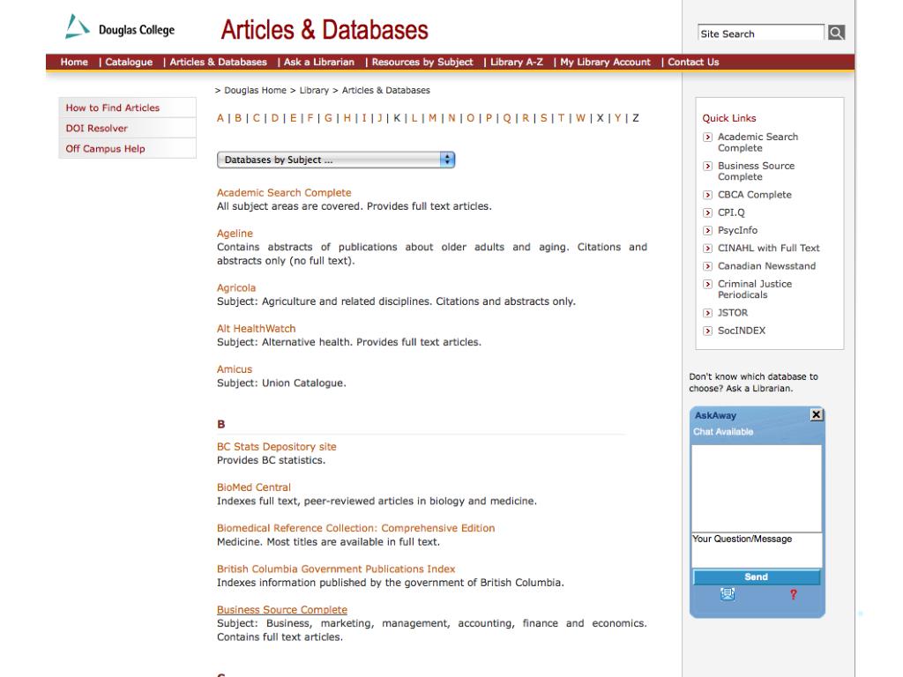
Task: Click arrow icon beside JSTOR
Action: pyautogui.click(x=708, y=313)
